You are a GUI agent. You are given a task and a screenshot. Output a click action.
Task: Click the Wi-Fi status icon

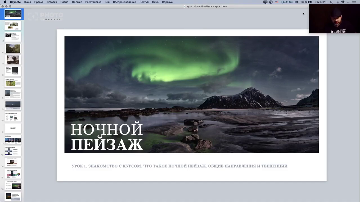click(x=343, y=2)
